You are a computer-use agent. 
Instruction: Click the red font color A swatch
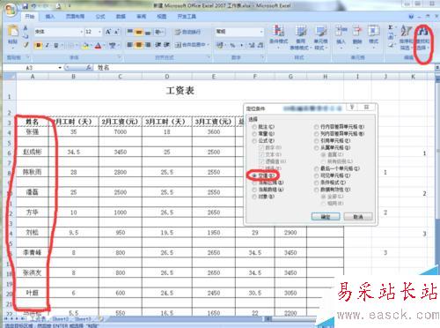(x=99, y=46)
